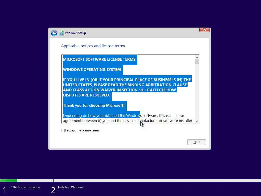Click 'Thank you for choosing Microsoft!' text
This screenshot has height=196, width=261.
[x=94, y=105]
